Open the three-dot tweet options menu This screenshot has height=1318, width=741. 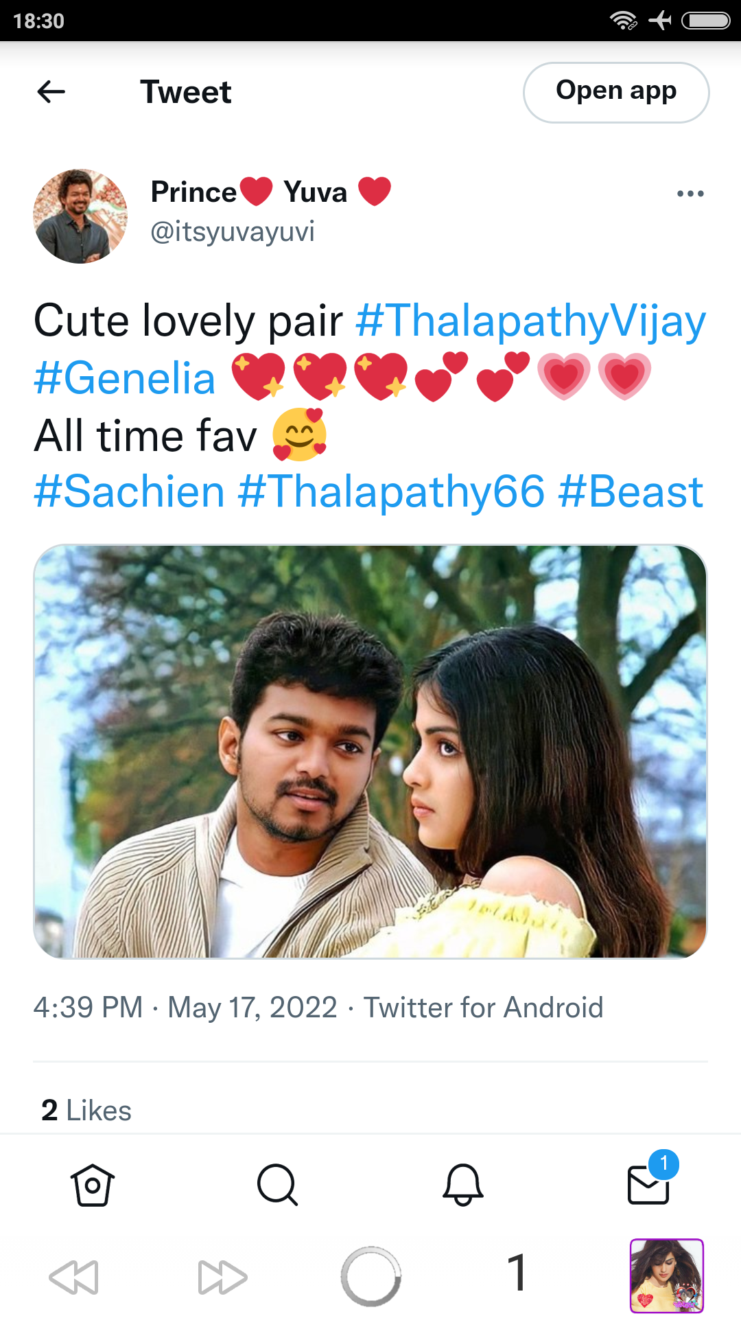(690, 194)
